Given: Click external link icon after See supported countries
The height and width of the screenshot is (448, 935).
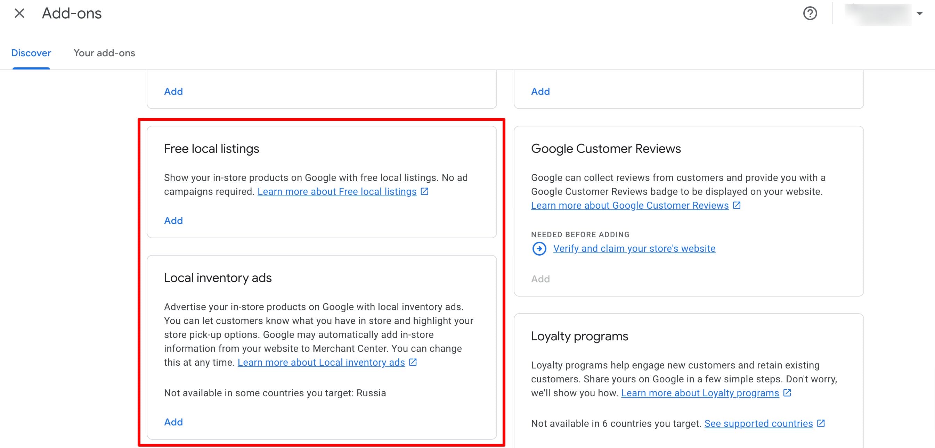Looking at the screenshot, I should [821, 423].
